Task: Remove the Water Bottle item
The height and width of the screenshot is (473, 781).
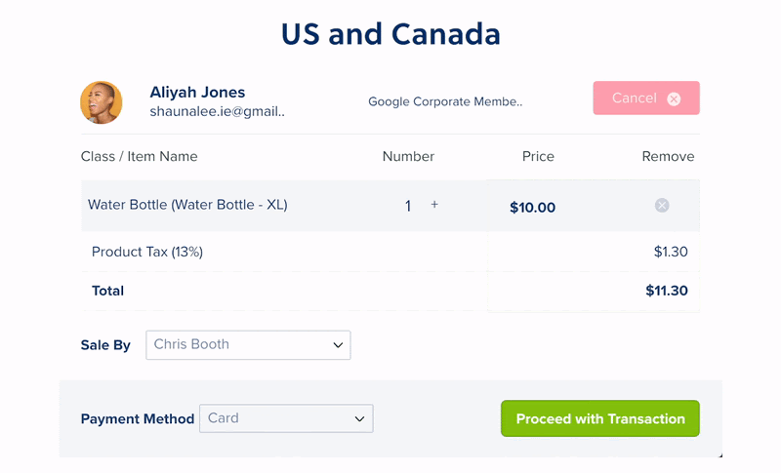Action: pyautogui.click(x=662, y=205)
